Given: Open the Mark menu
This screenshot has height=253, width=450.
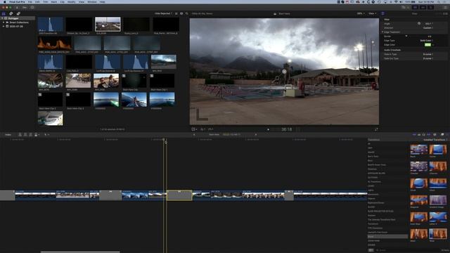Looking at the screenshot, I should tap(53, 1).
